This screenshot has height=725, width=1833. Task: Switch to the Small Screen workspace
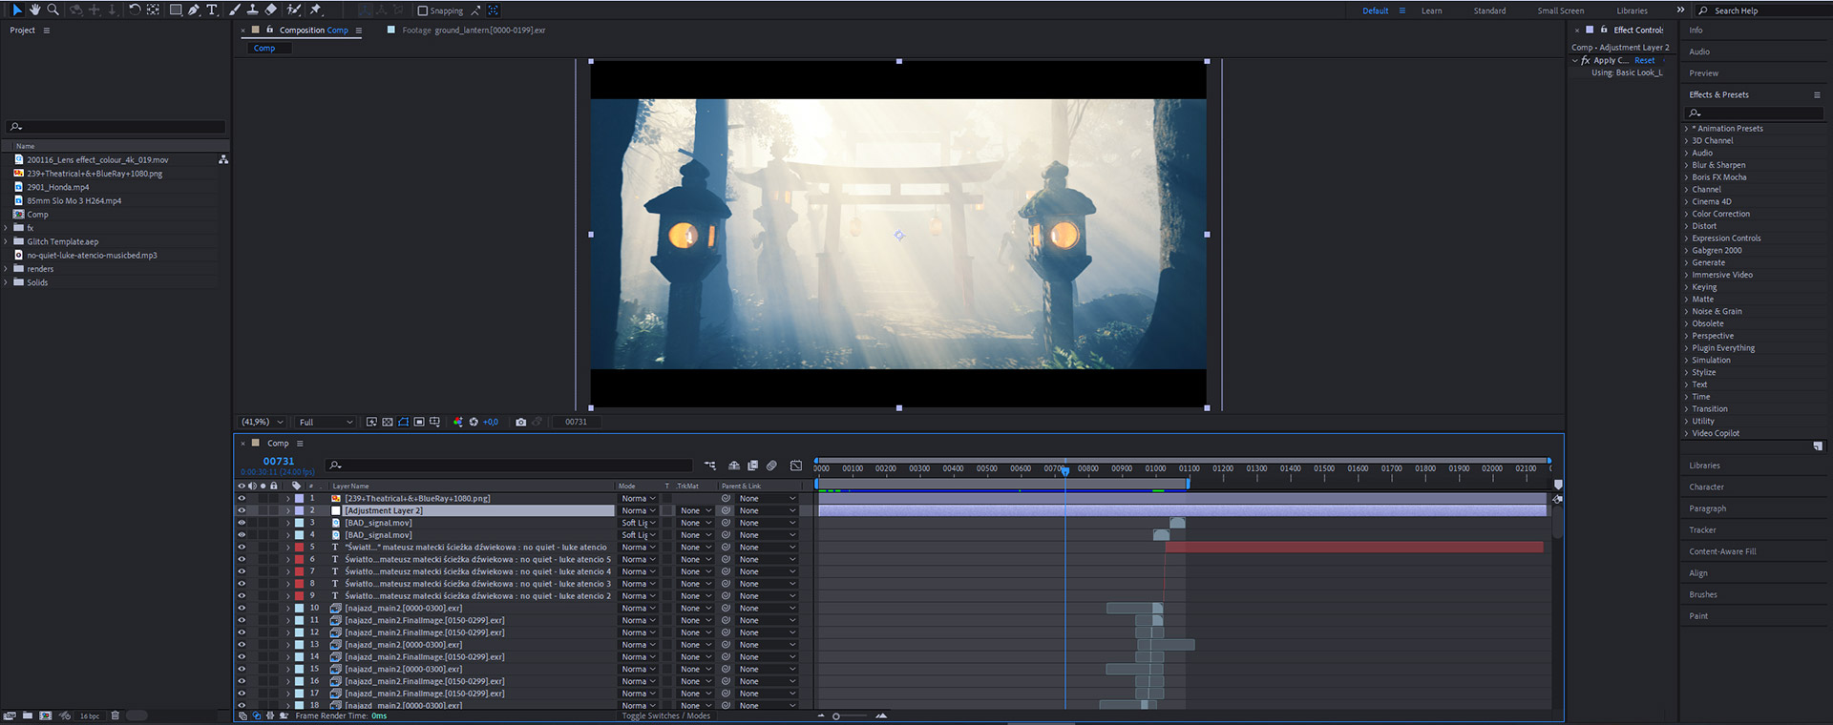1560,10
